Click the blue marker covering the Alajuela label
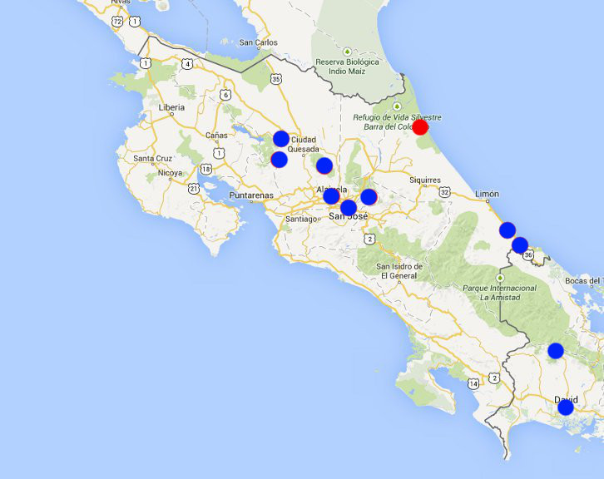 (x=331, y=195)
